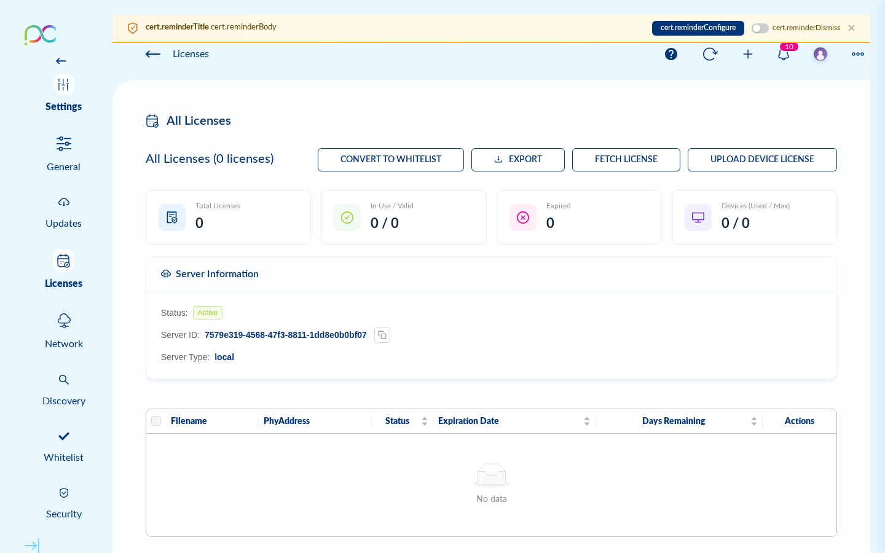Expand sidebar using bottom arrow icon

tap(32, 545)
